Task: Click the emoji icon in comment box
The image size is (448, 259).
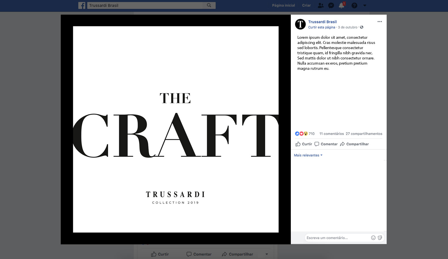Action: click(373, 238)
